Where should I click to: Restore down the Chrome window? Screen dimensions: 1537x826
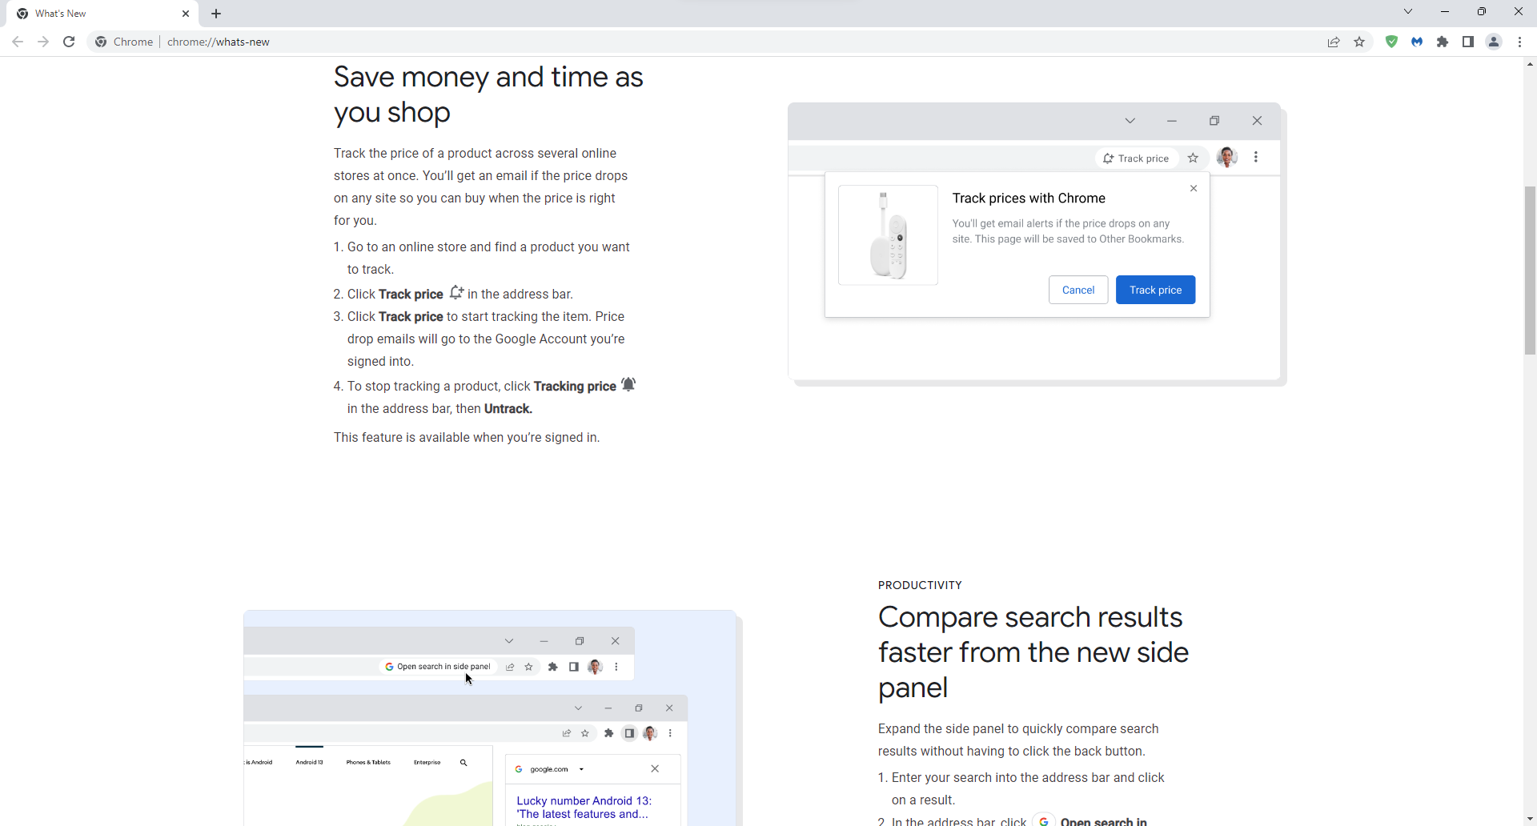click(1482, 11)
